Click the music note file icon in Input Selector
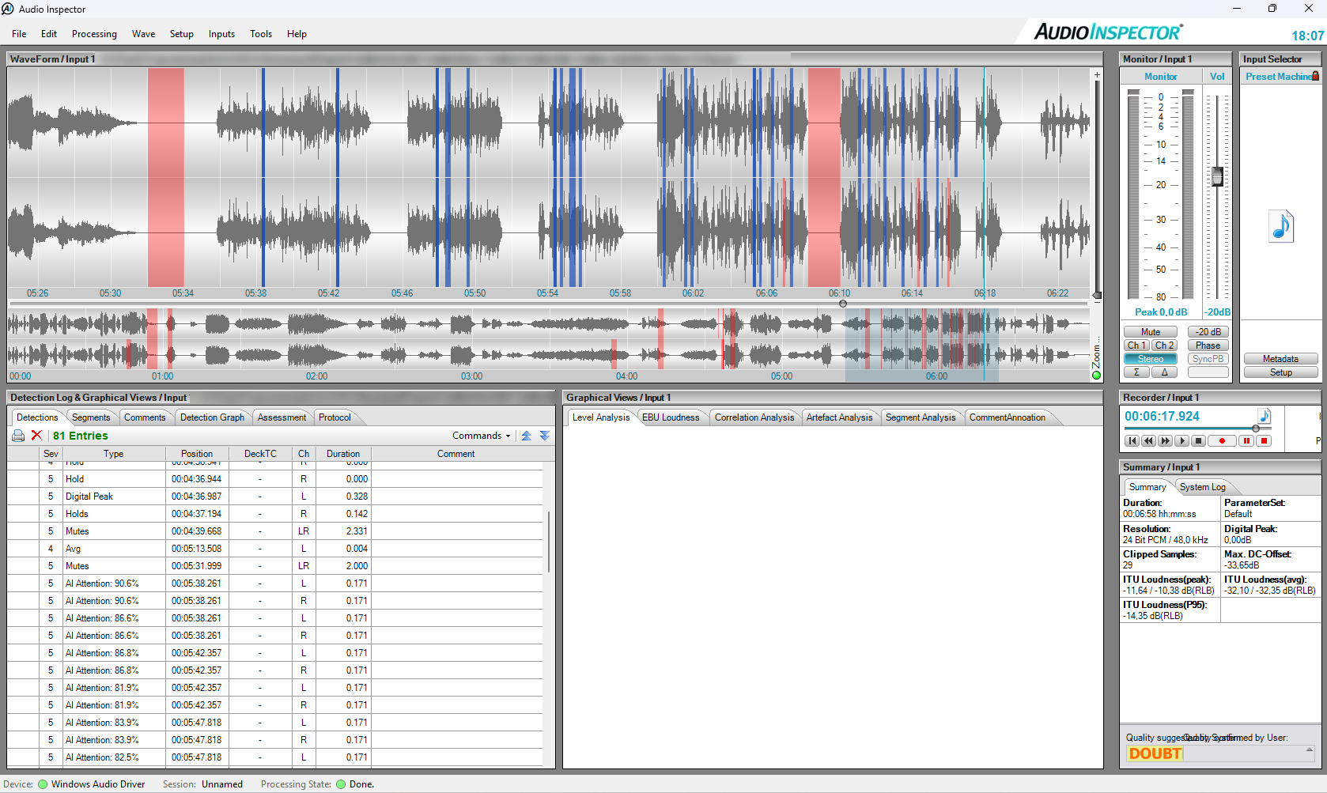The height and width of the screenshot is (793, 1327). (x=1281, y=226)
